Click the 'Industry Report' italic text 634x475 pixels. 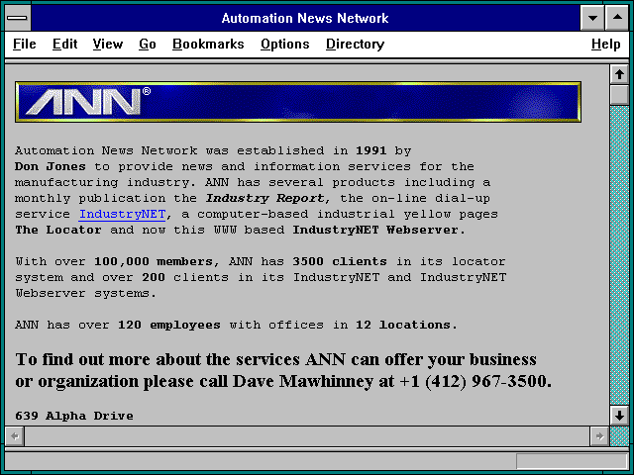click(265, 198)
